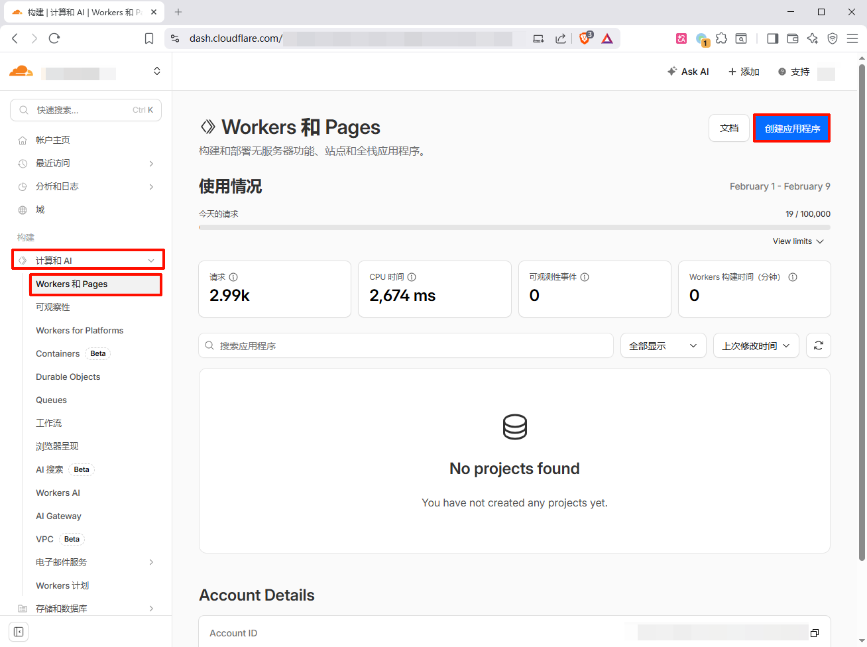867x647 pixels.
Task: Expand 电子邮件服务 submenu arrow
Action: click(151, 562)
